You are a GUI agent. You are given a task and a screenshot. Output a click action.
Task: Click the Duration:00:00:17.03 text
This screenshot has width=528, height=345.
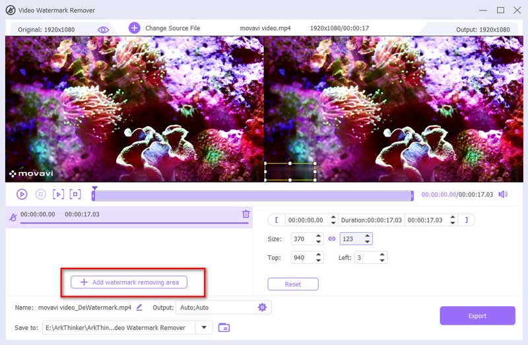tap(372, 220)
